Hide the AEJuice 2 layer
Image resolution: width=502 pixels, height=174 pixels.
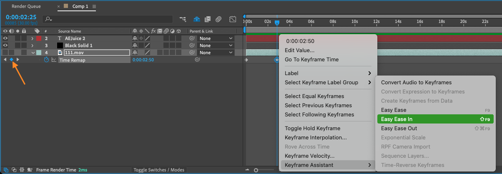point(5,38)
